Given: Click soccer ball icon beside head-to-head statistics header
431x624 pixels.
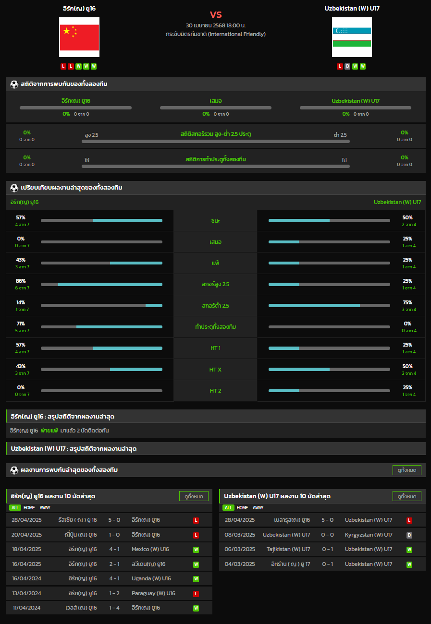Looking at the screenshot, I should pyautogui.click(x=14, y=84).
